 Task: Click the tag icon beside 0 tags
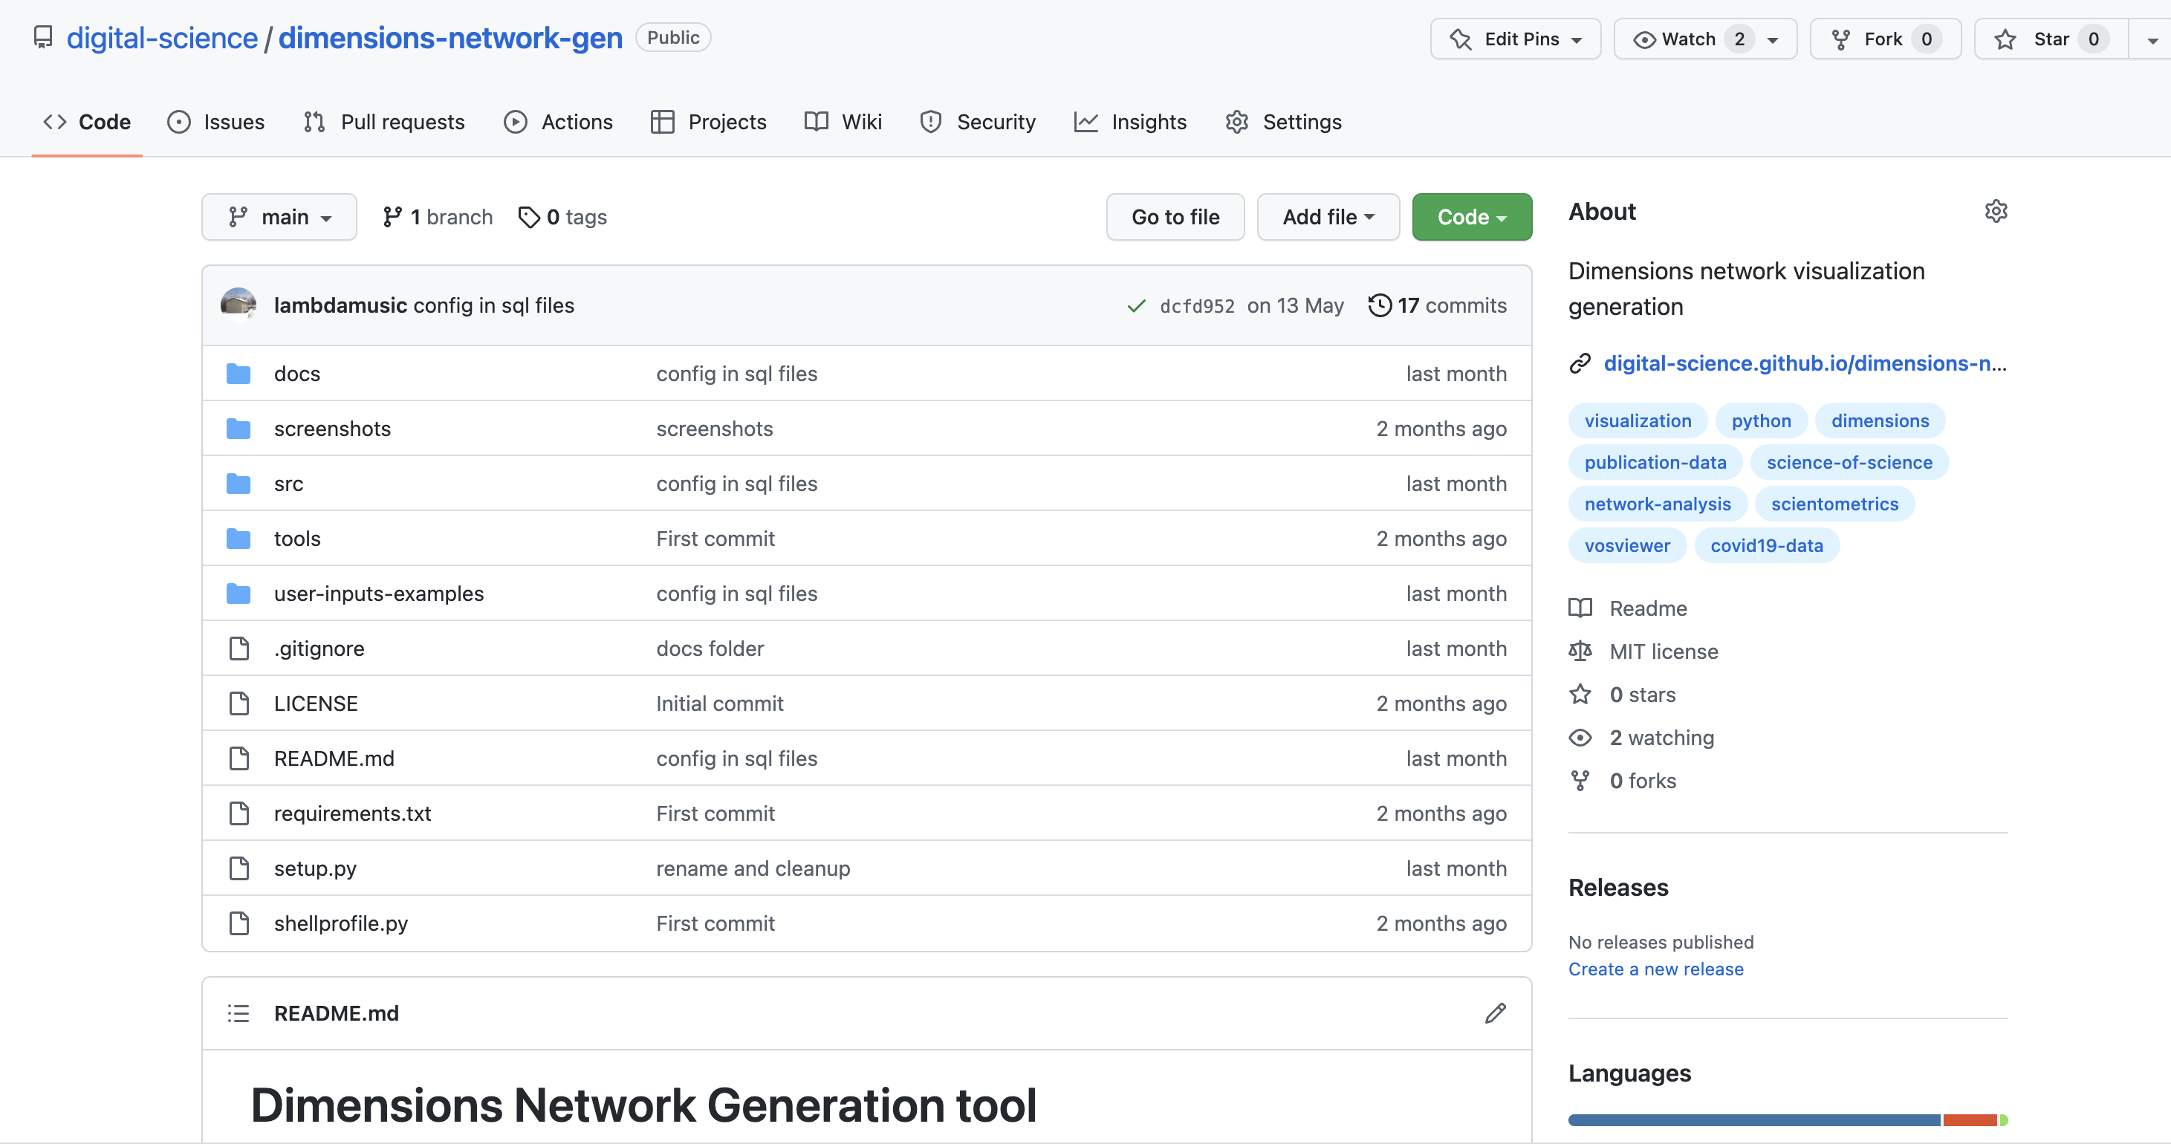(528, 218)
